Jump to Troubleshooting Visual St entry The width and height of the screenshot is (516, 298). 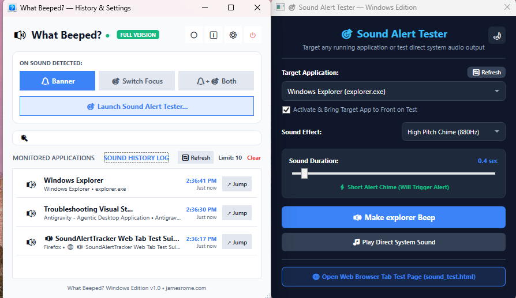pyautogui.click(x=237, y=213)
